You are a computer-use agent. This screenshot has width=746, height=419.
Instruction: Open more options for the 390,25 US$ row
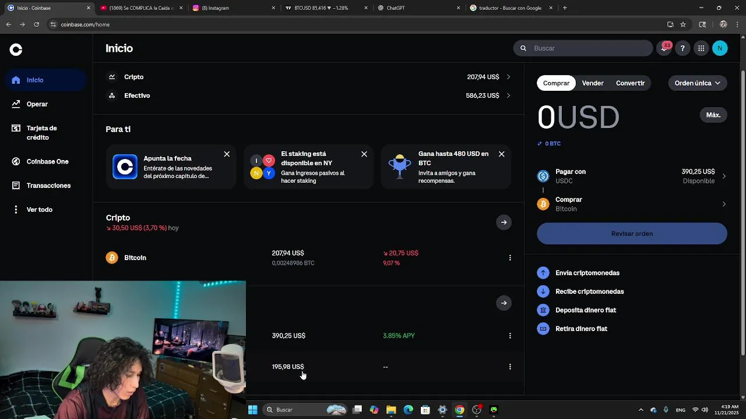510,336
